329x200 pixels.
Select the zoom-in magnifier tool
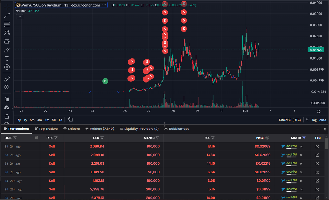pos(7,88)
